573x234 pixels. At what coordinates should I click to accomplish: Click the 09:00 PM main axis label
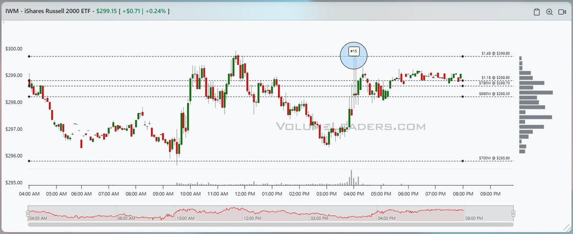(490, 193)
